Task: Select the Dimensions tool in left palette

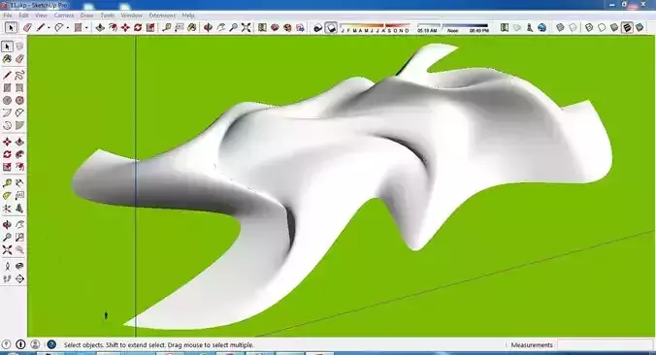Action: click(x=19, y=183)
